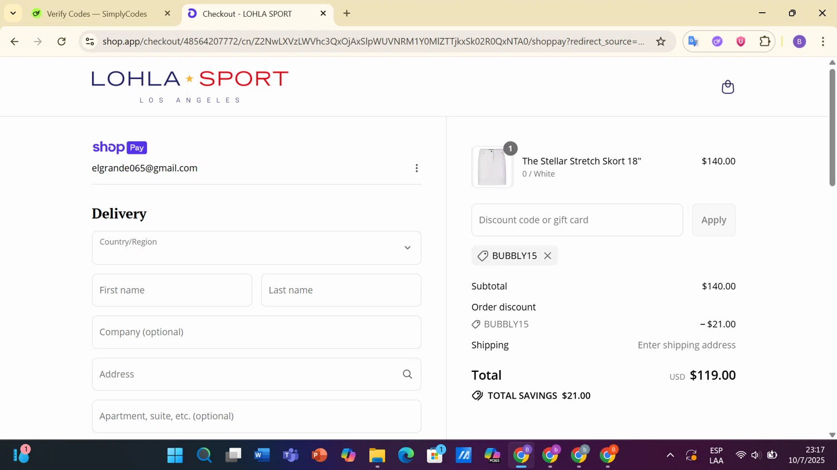Focus the First name field
This screenshot has width=837, height=470.
[x=172, y=290]
